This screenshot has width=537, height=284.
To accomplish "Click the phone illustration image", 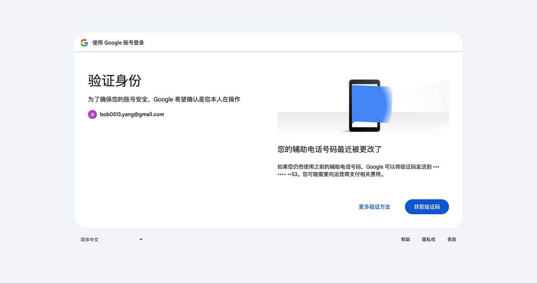I will pos(363,106).
